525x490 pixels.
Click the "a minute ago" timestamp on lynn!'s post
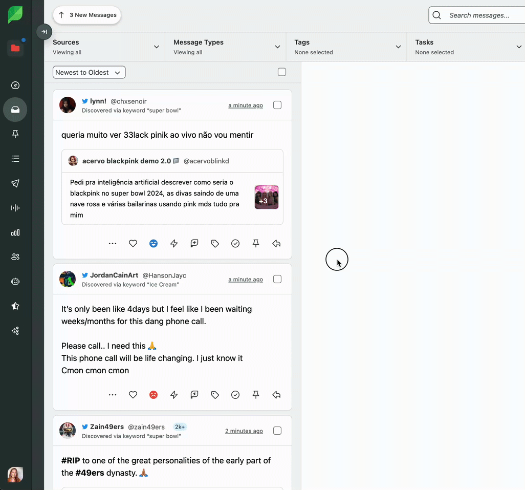[246, 105]
